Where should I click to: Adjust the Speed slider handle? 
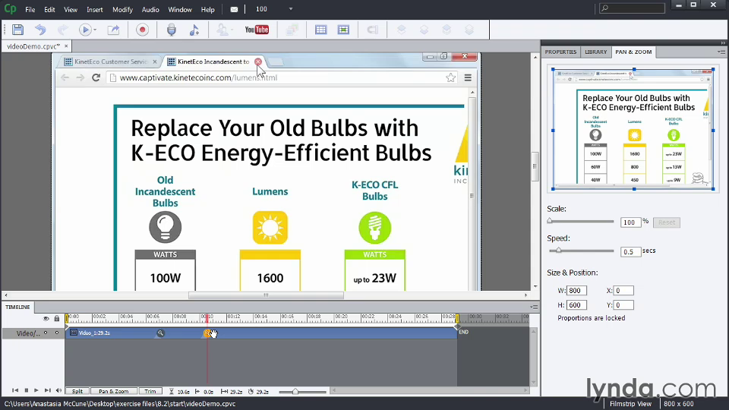558,251
